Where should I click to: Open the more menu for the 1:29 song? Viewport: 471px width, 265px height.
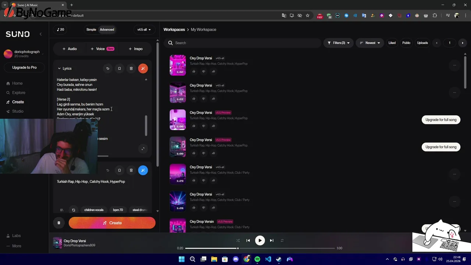point(454,174)
